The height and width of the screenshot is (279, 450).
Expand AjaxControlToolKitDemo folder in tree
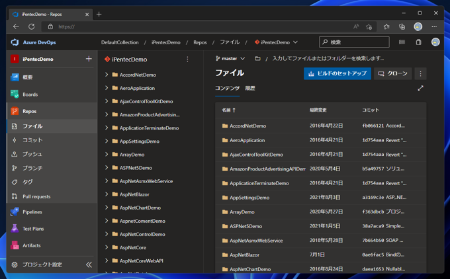tap(107, 101)
